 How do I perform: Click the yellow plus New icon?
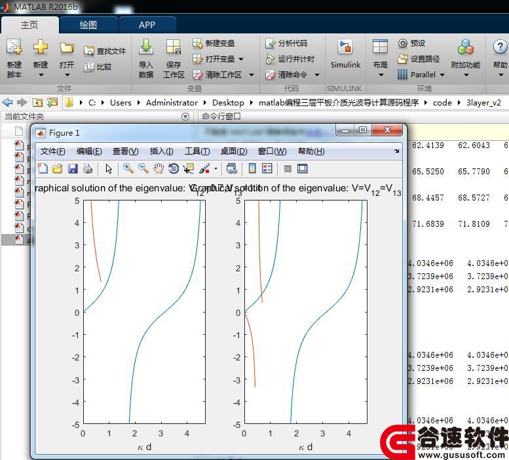(x=41, y=47)
